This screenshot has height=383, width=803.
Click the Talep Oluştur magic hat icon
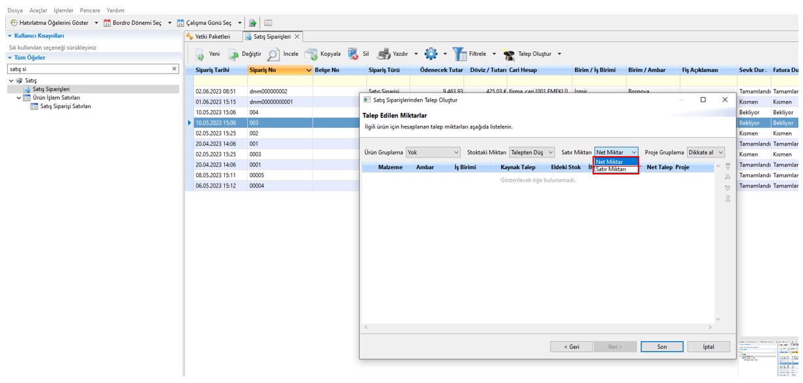click(x=509, y=54)
